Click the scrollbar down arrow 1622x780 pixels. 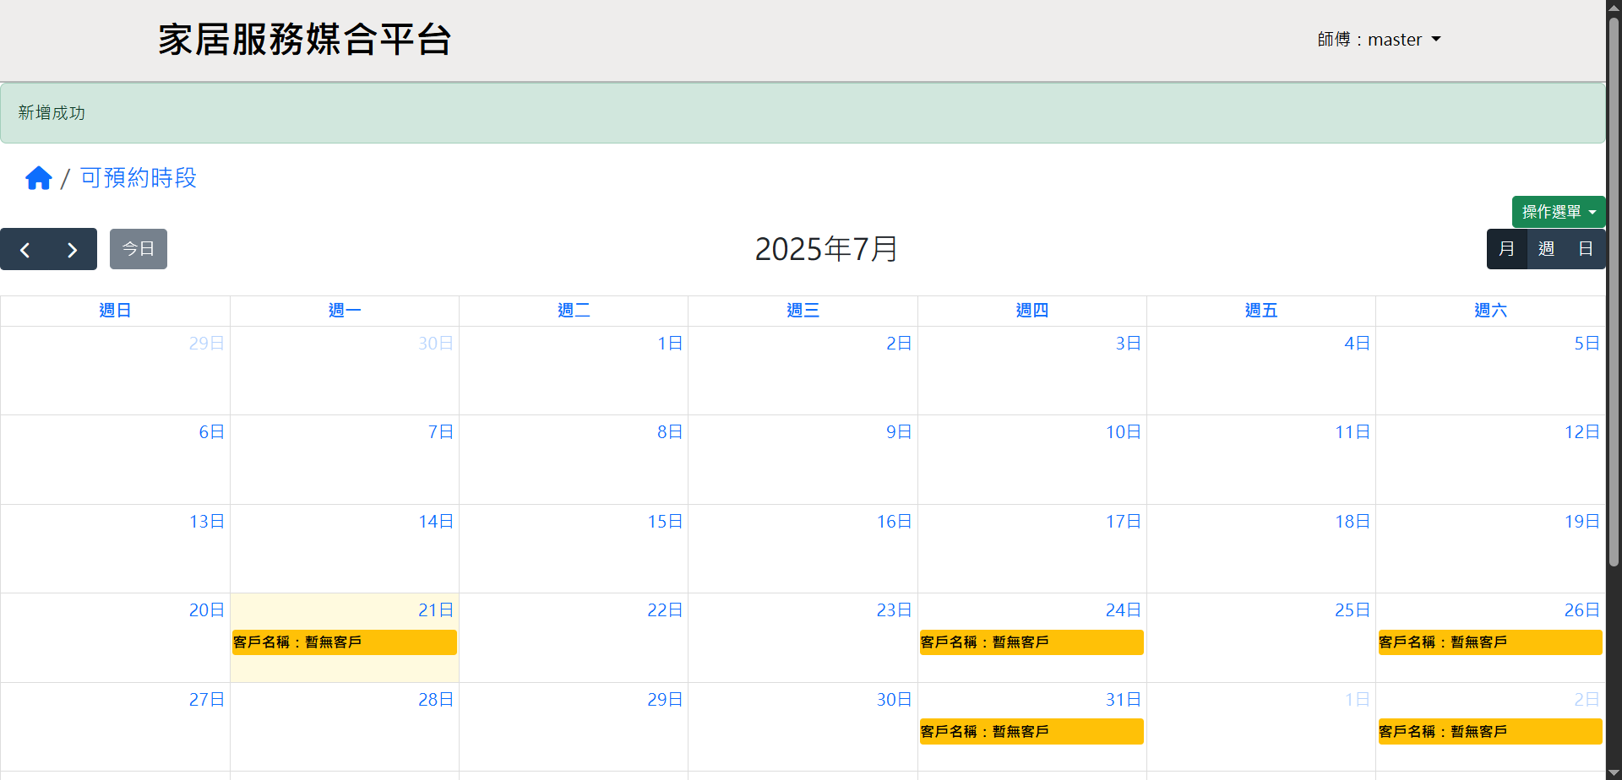(1614, 772)
